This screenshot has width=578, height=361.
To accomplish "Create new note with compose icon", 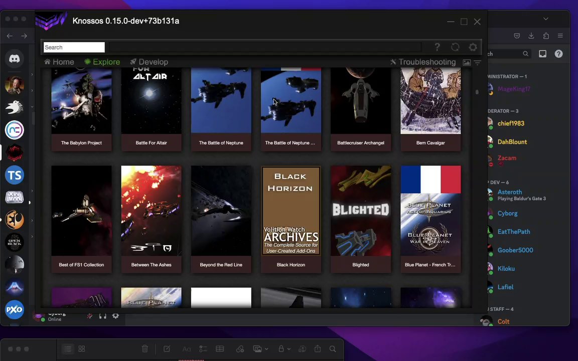I will 167,349.
